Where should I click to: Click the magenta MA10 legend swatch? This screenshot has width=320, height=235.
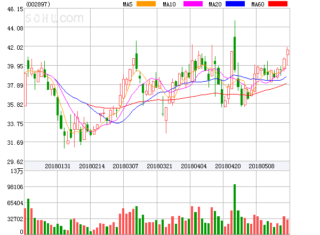click(193, 4)
